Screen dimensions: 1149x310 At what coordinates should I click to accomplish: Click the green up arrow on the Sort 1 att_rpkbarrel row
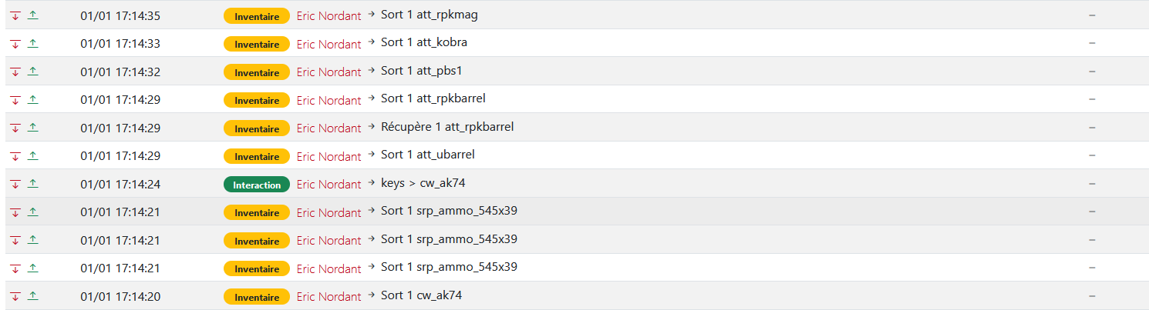coord(32,99)
